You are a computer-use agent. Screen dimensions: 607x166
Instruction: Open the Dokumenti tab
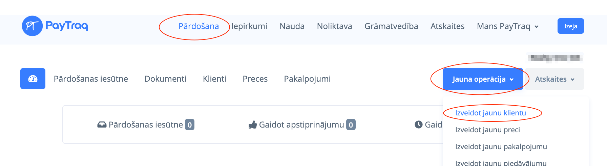tap(165, 79)
